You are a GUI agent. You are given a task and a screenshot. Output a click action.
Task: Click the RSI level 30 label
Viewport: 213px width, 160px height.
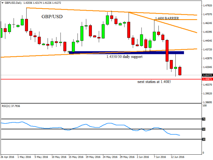tap(204, 139)
